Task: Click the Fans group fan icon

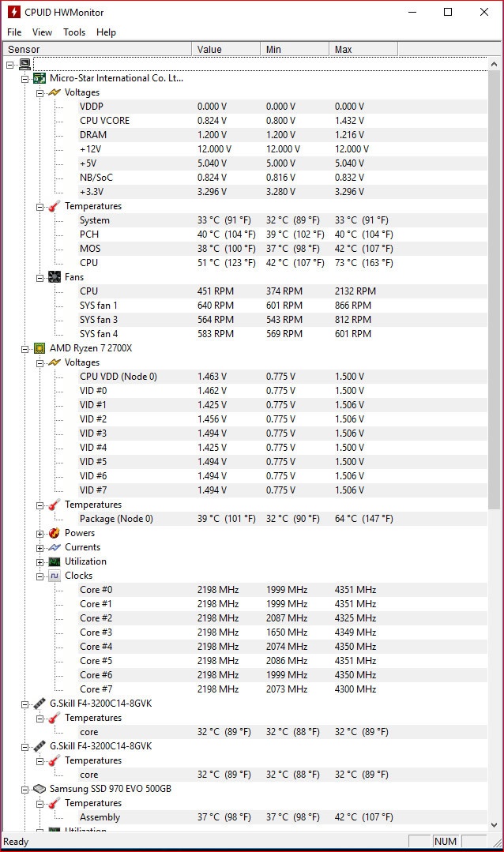Action: click(x=55, y=277)
